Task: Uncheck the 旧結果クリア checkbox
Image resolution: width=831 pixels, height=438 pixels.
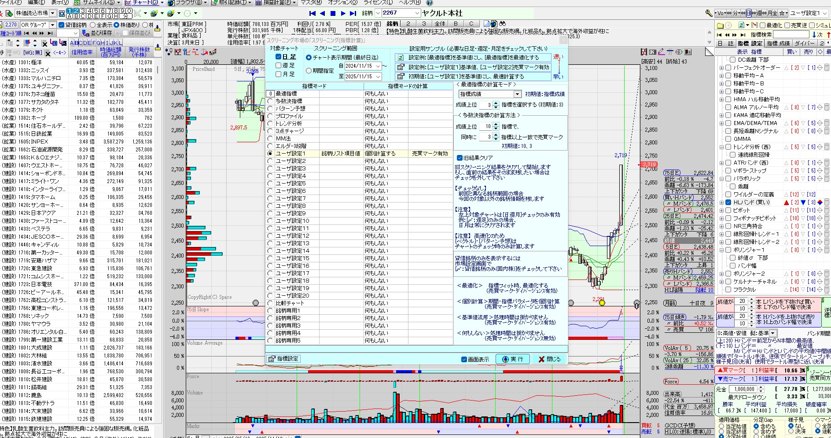Action: tap(460, 158)
